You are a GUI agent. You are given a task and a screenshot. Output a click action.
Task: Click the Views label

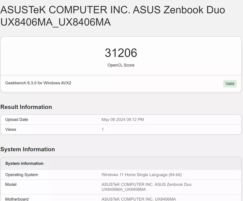(x=11, y=129)
